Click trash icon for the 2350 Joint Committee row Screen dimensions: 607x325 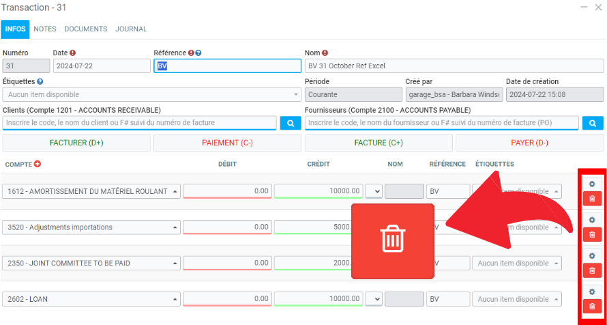pyautogui.click(x=591, y=271)
